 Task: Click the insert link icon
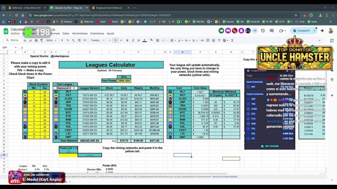point(202,40)
